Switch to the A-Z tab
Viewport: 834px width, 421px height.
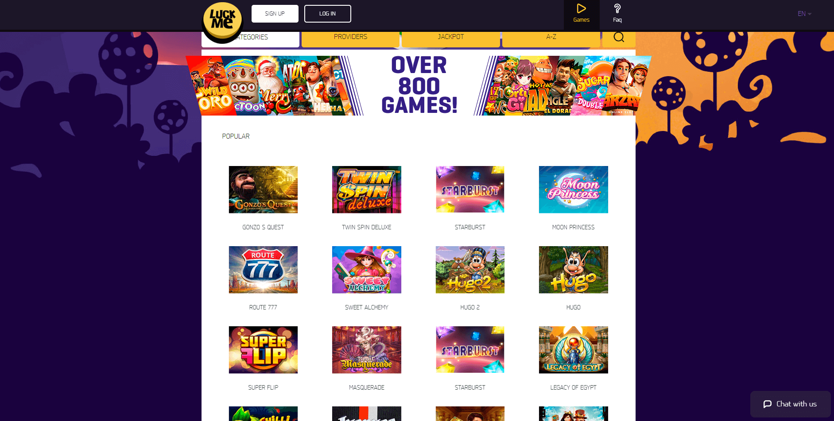tap(551, 37)
